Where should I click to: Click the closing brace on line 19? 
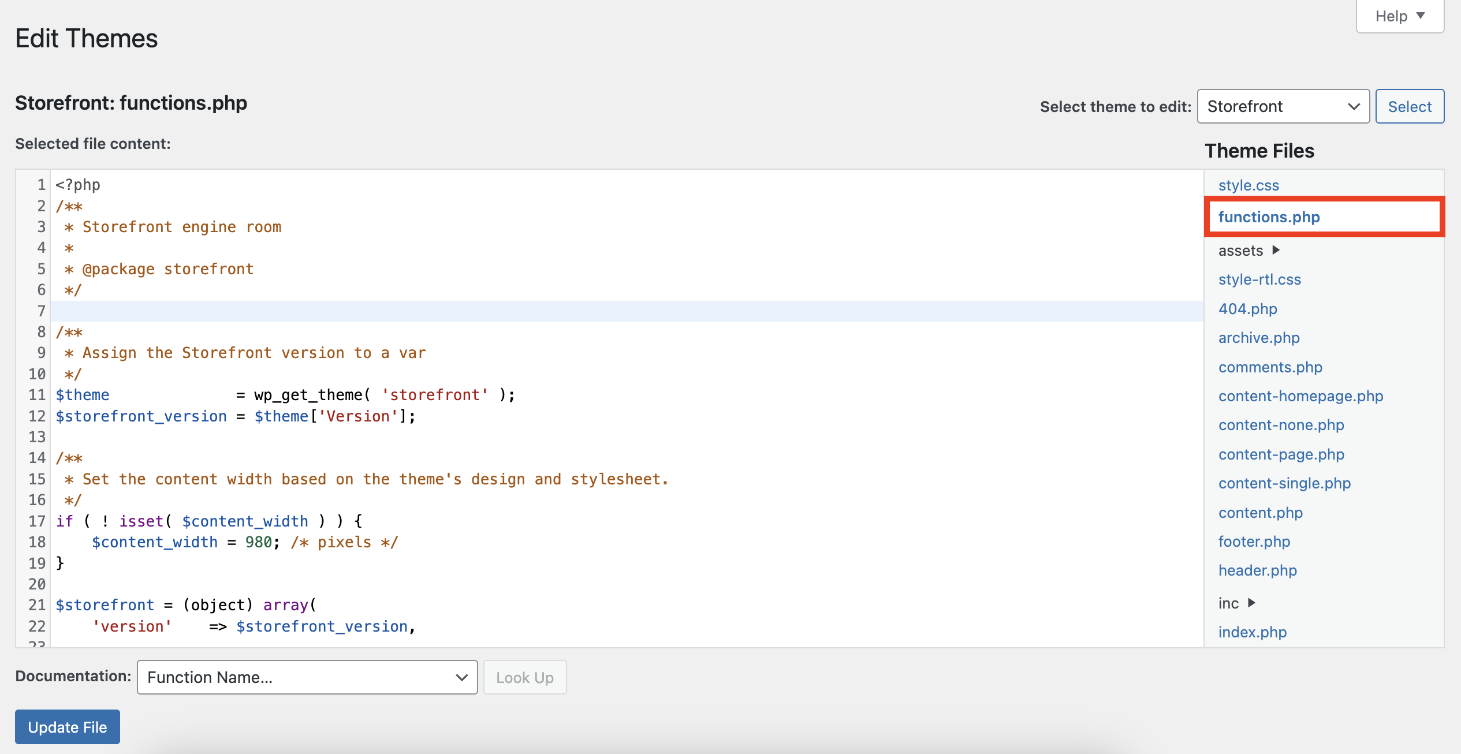tap(59, 563)
